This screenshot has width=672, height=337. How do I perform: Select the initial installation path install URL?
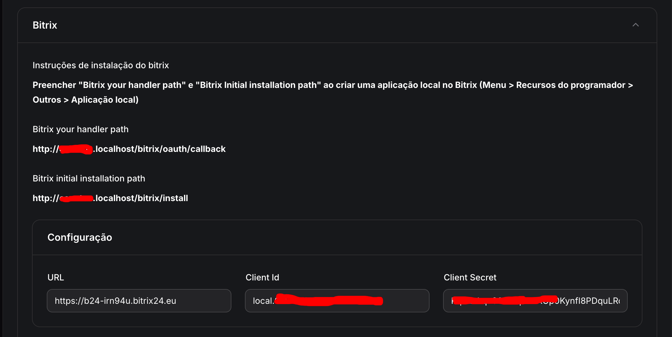[110, 198]
